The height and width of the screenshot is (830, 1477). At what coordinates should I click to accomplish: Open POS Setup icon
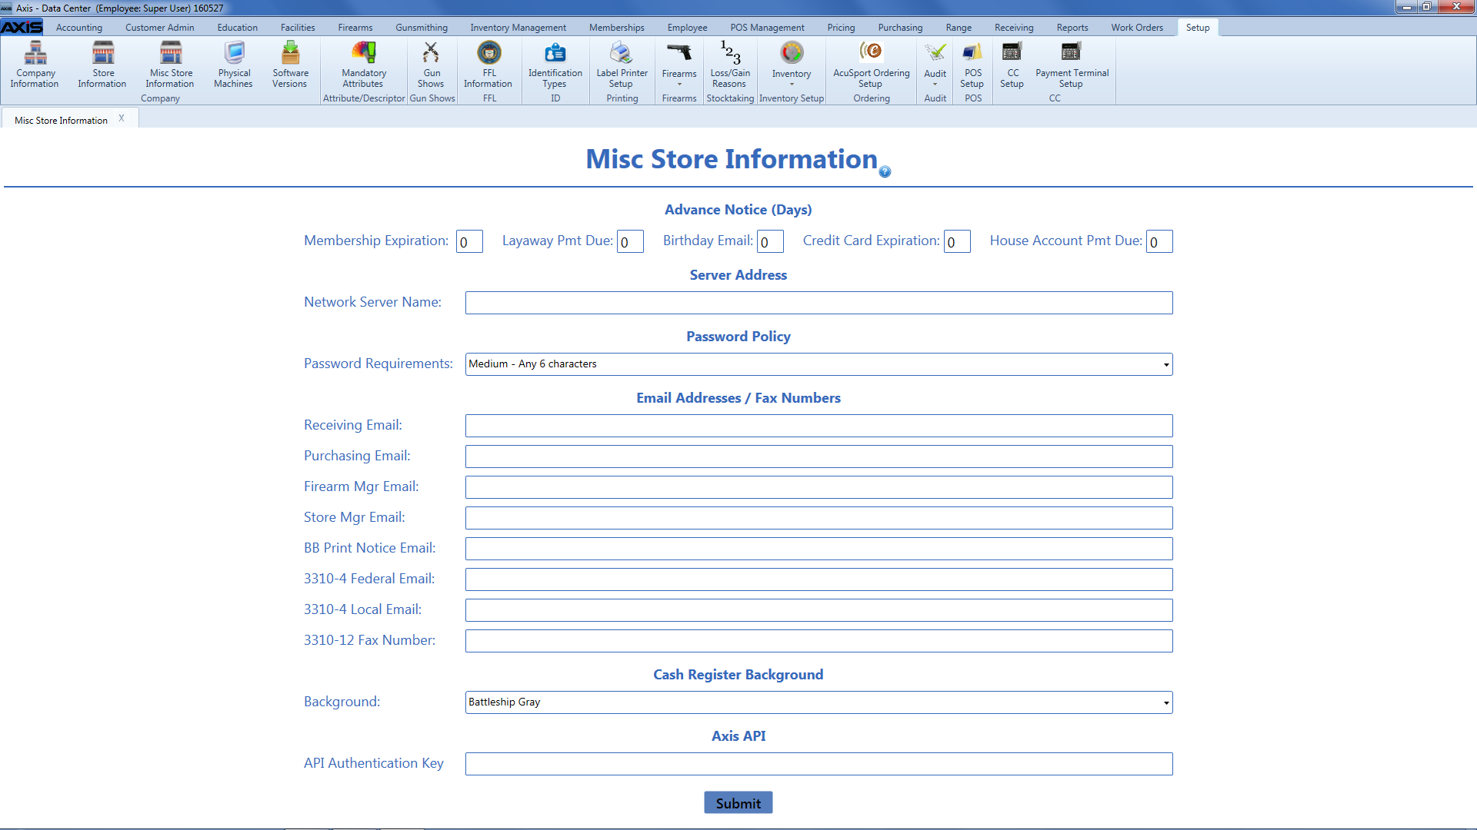click(972, 65)
